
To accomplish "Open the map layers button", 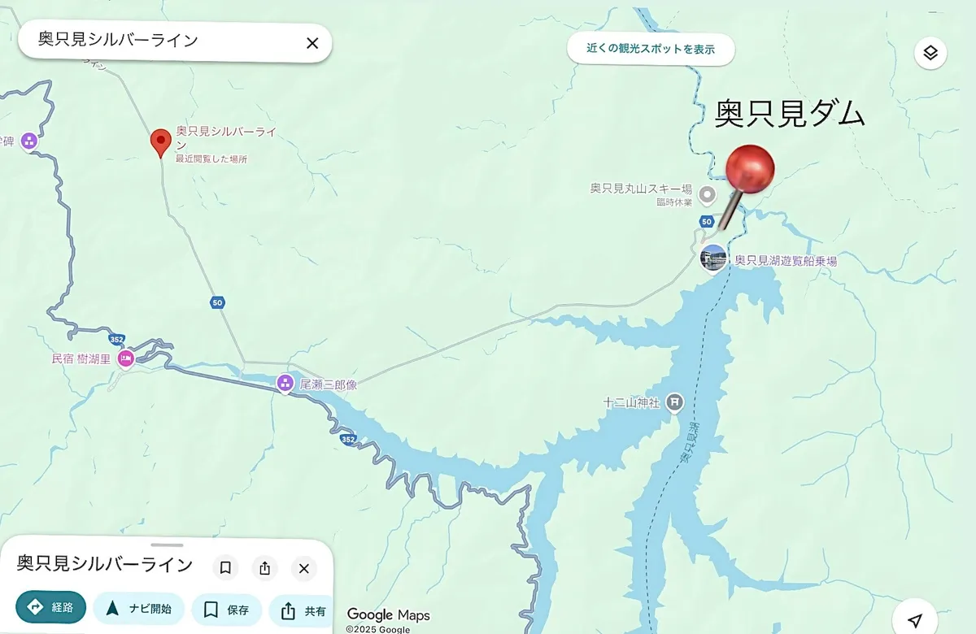I will tap(930, 54).
